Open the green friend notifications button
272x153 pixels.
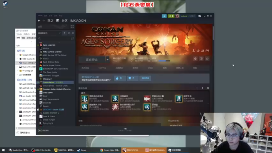point(171,16)
